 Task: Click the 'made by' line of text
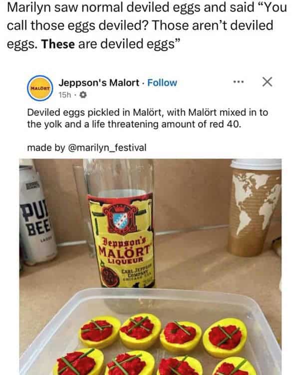pos(87,148)
